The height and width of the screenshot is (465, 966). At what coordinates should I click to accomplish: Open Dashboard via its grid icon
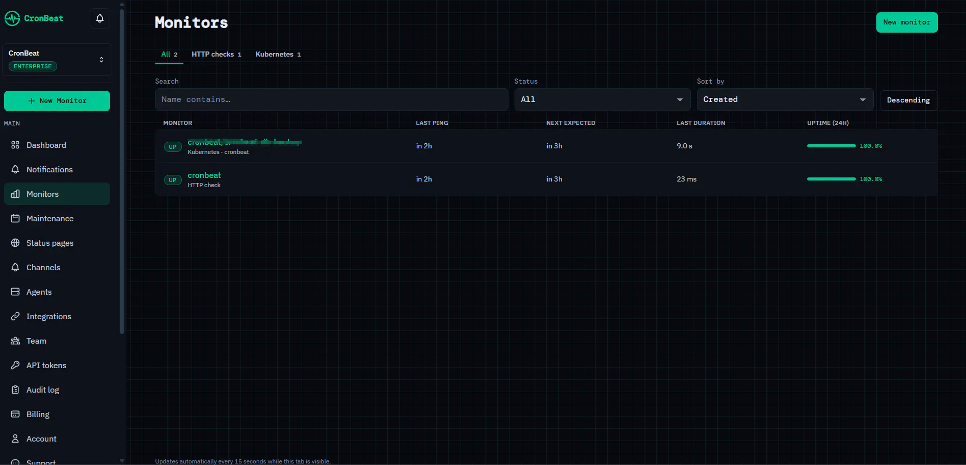coord(15,145)
